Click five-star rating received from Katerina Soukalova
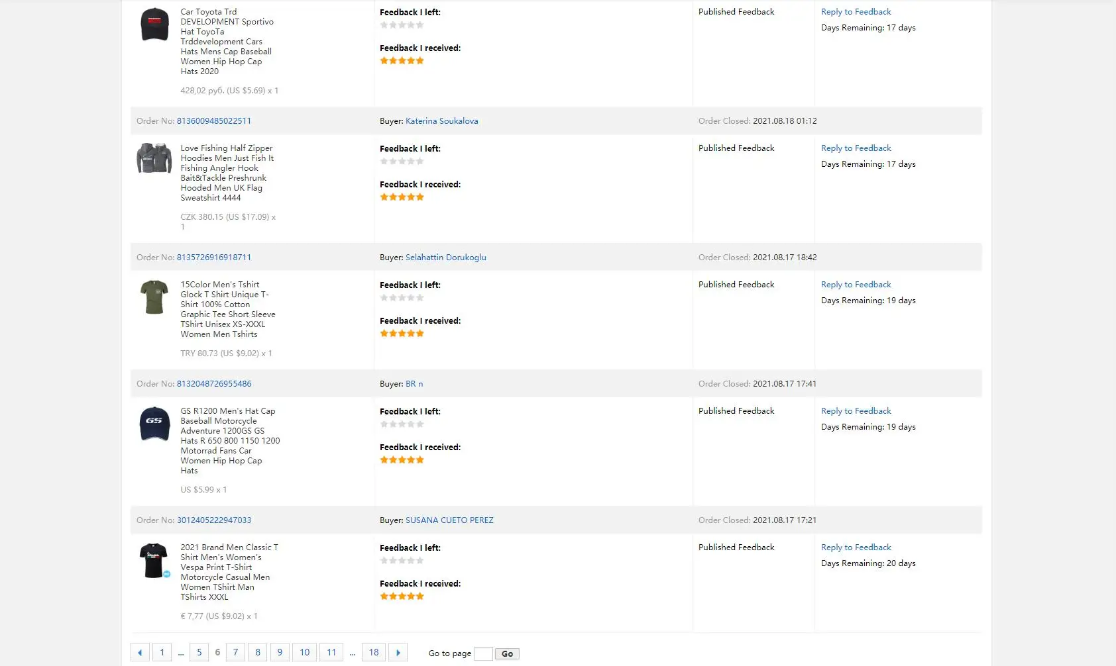This screenshot has width=1116, height=666. (x=402, y=197)
